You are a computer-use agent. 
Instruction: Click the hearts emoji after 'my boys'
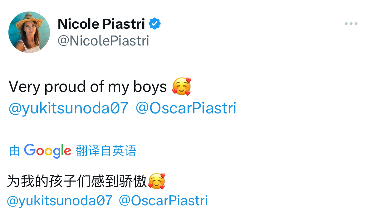click(181, 87)
